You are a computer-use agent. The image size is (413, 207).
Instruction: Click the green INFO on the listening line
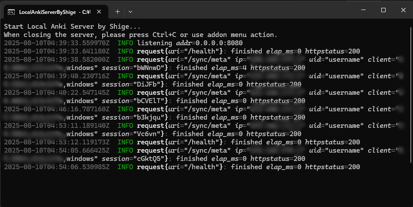[x=125, y=43]
